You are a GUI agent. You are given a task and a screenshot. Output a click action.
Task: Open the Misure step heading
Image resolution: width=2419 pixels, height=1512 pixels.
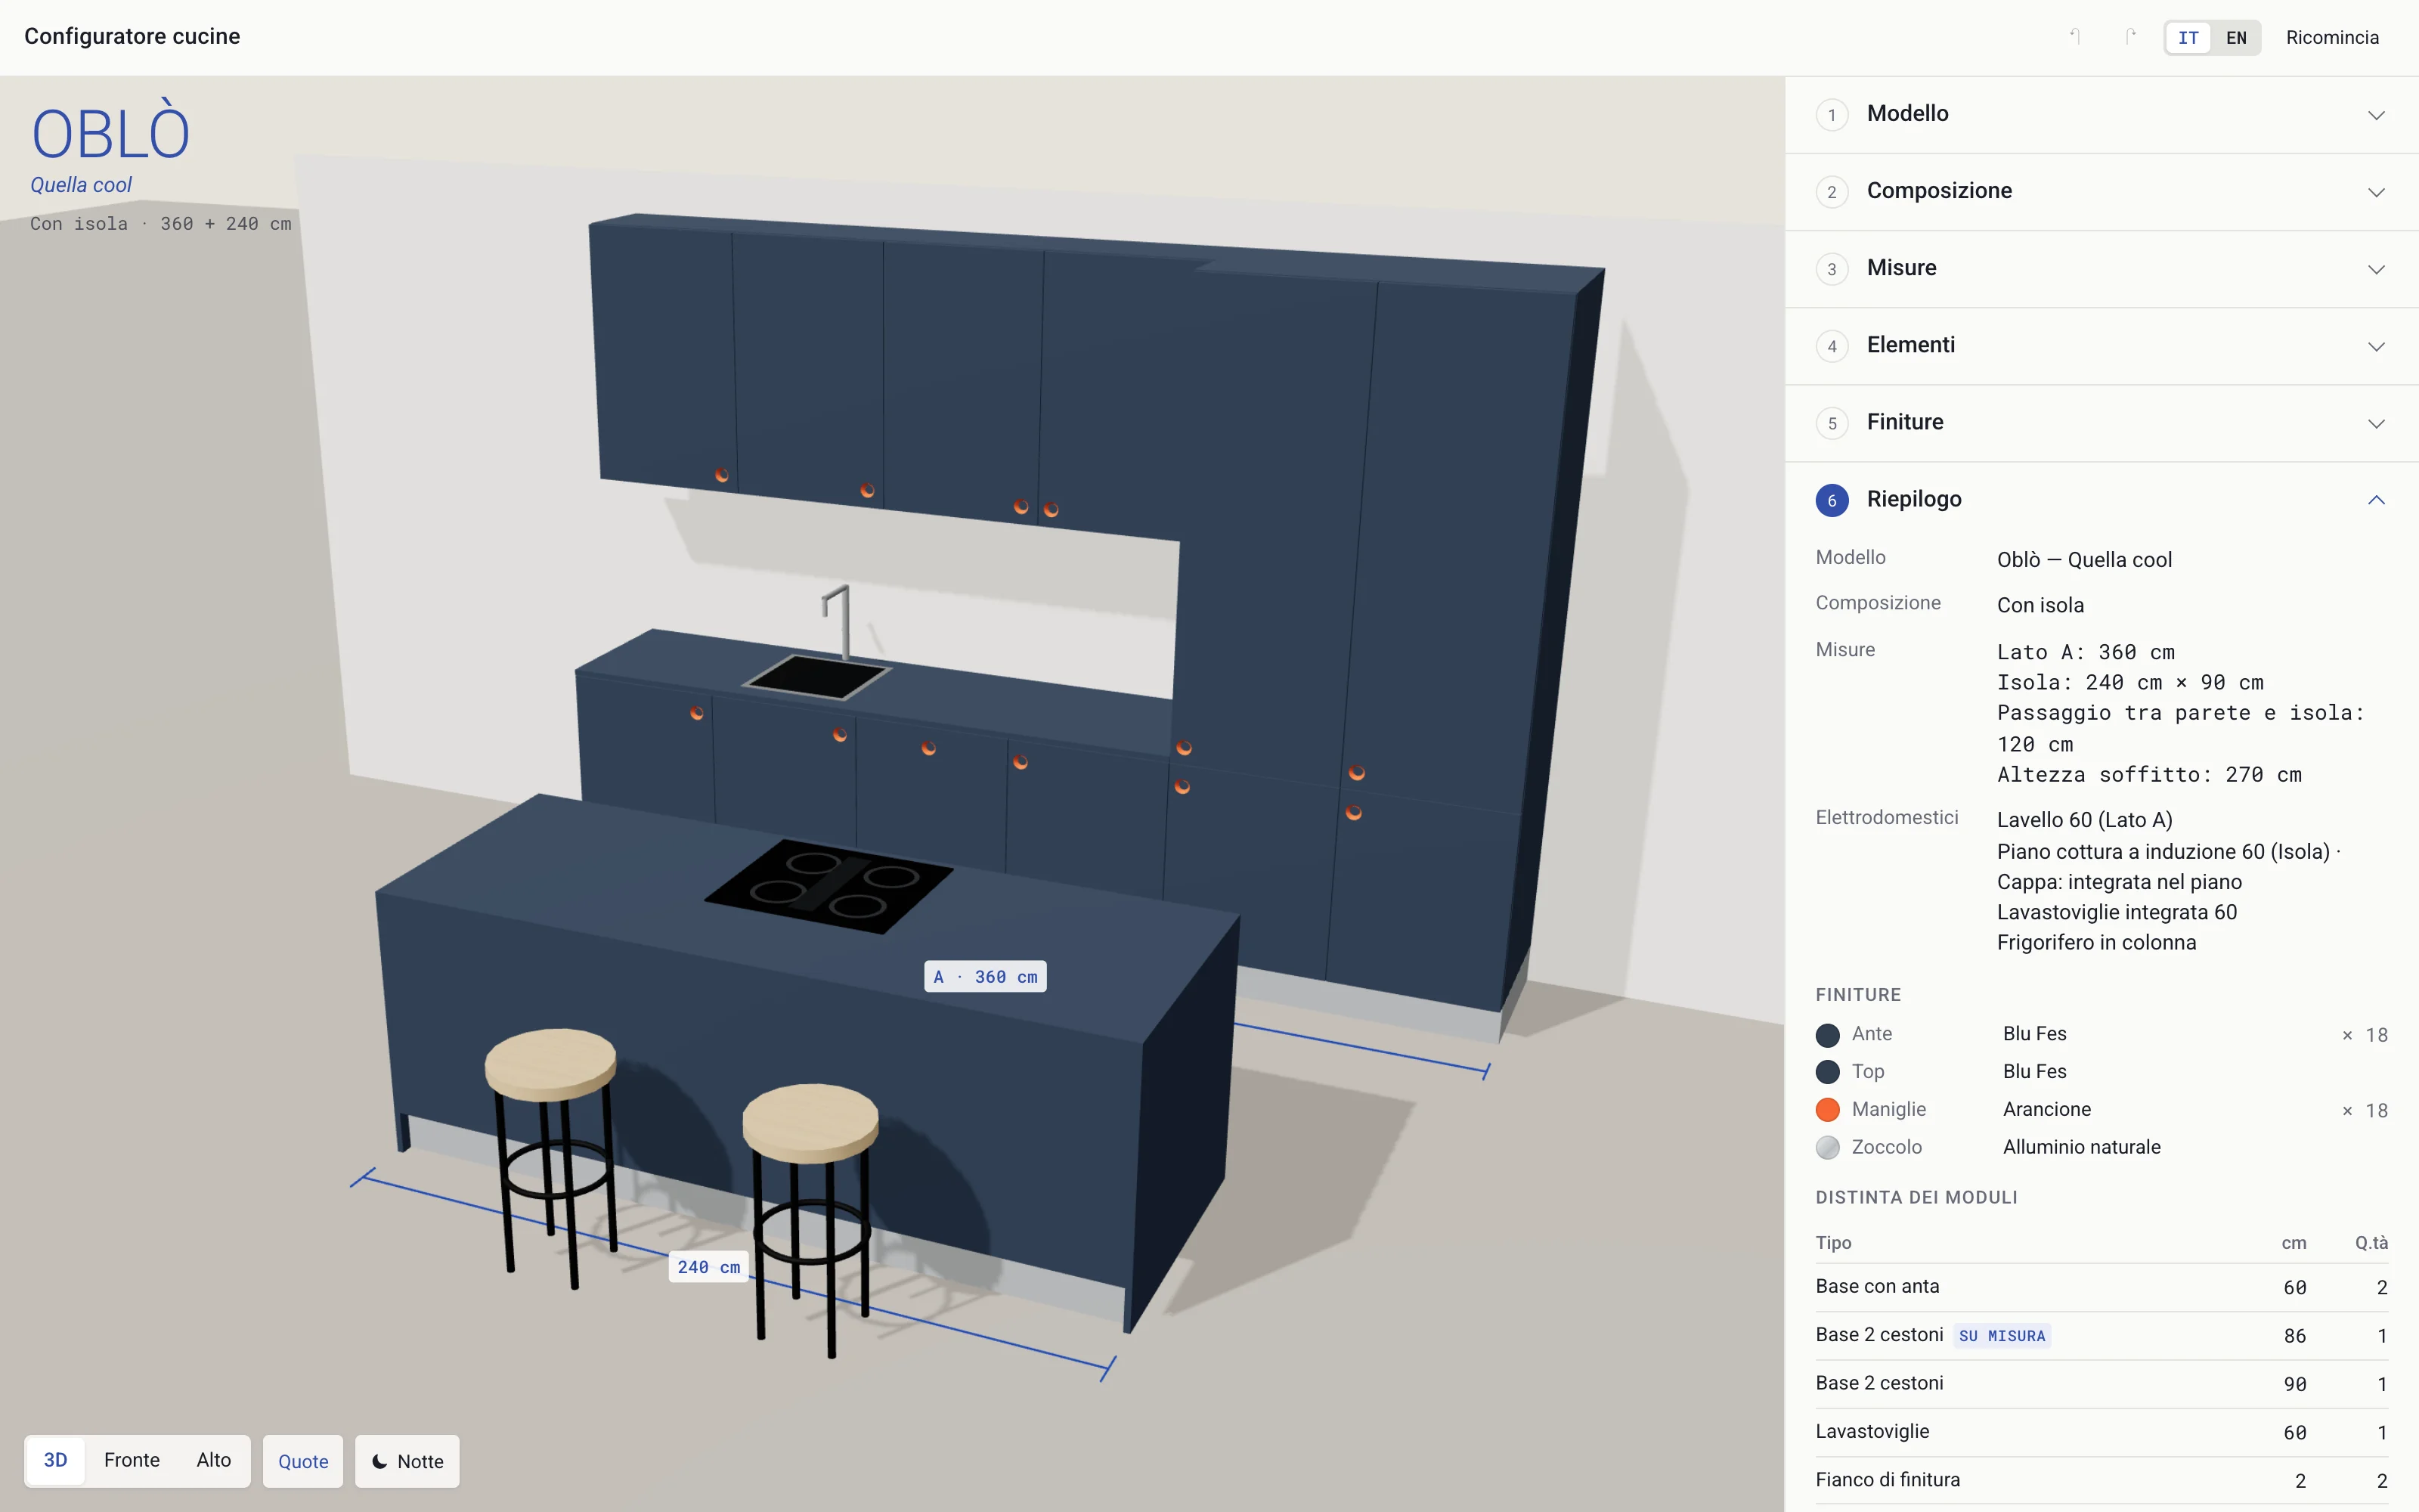[1901, 267]
